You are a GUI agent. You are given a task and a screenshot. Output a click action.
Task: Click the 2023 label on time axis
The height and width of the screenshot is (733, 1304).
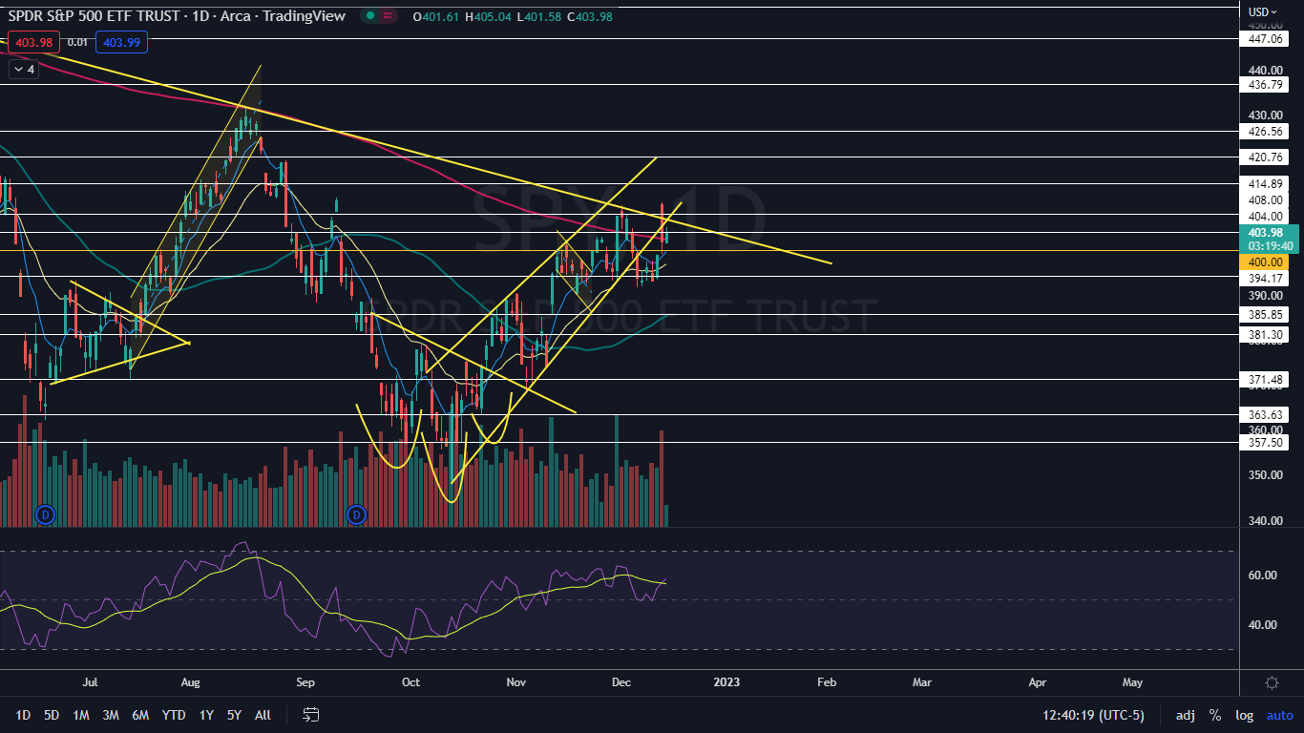[x=726, y=682]
